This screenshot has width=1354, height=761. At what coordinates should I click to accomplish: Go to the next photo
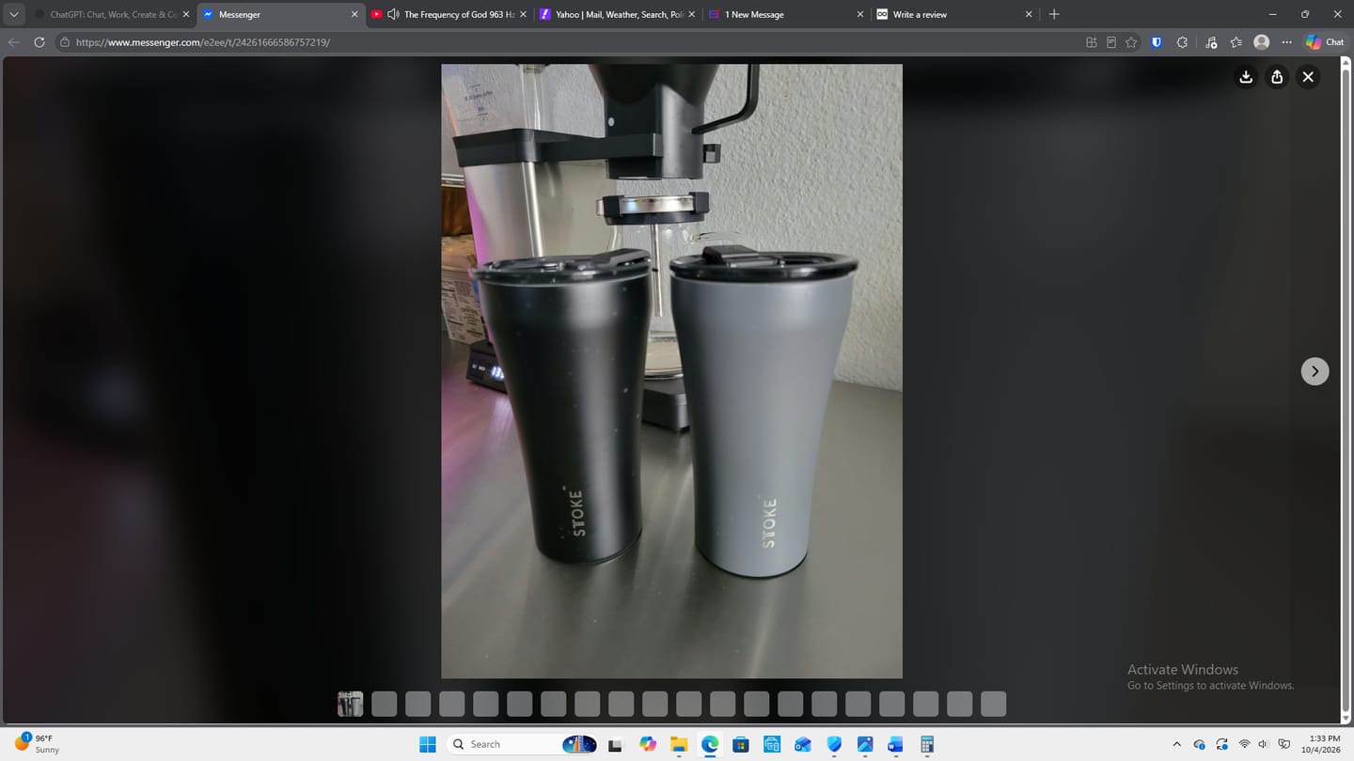click(x=1315, y=371)
